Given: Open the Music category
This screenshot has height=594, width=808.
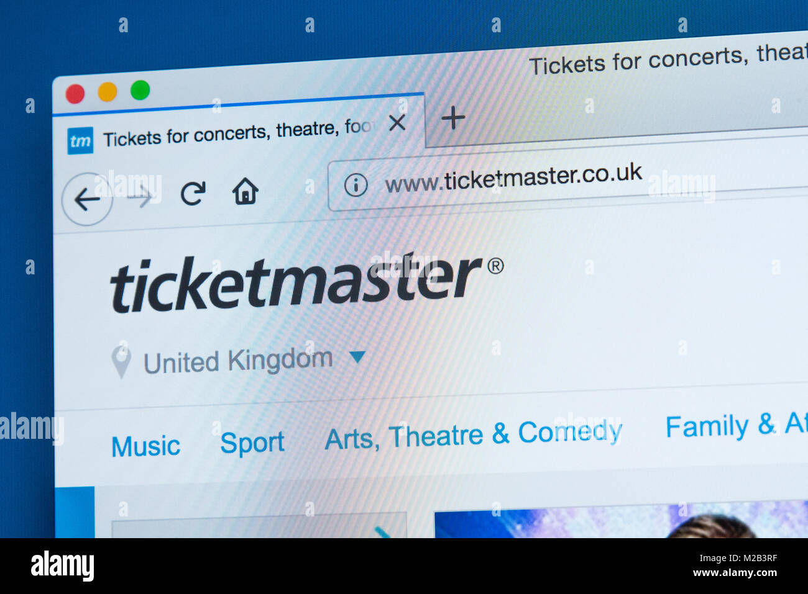Looking at the screenshot, I should [x=146, y=446].
